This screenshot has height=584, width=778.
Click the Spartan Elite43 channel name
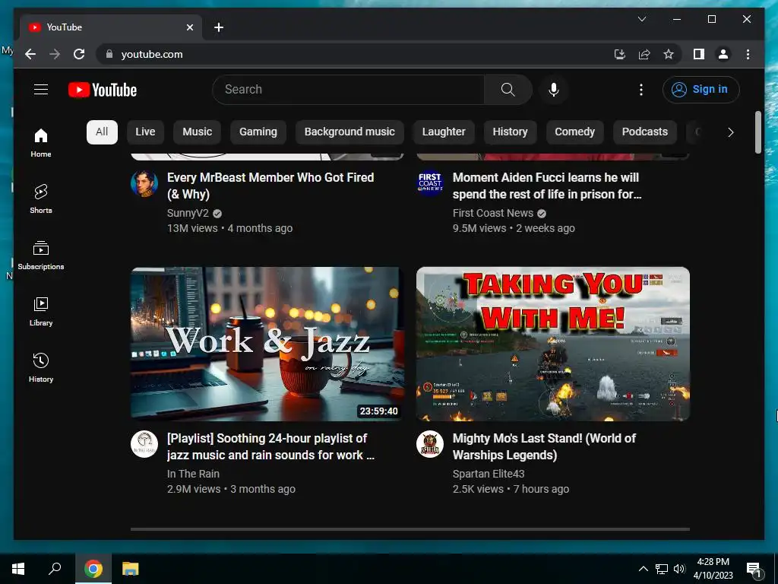pyautogui.click(x=489, y=474)
